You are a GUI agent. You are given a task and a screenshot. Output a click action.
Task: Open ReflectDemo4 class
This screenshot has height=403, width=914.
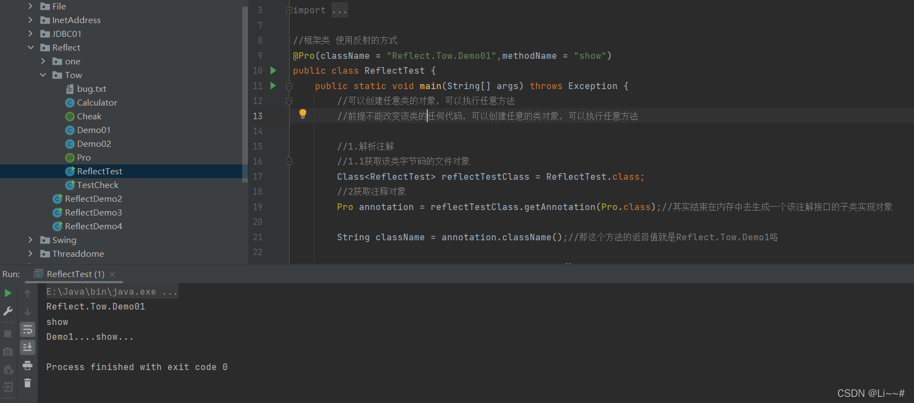pos(94,226)
